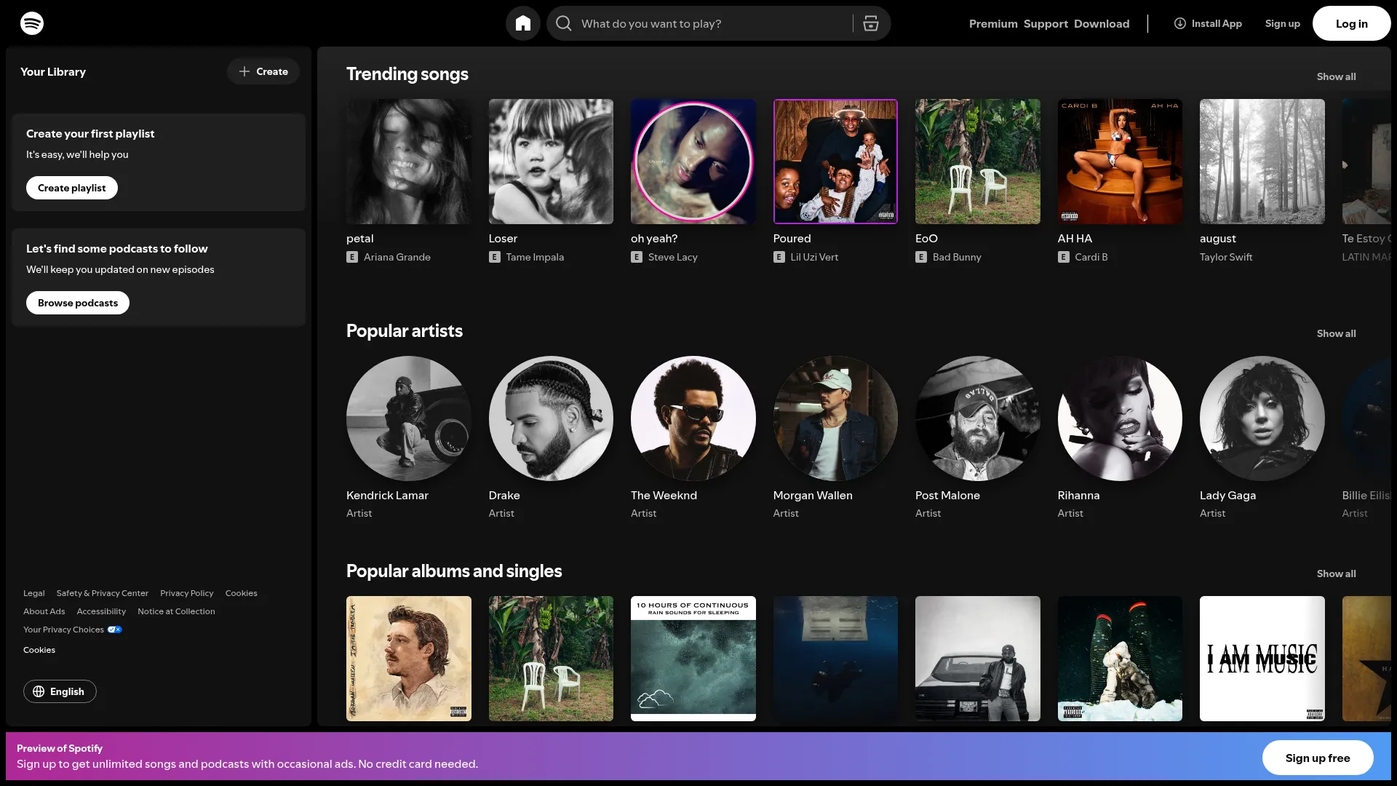Open the 'oh yeah?' song cover
Screen dimensions: 1397x786
pyautogui.click(x=693, y=162)
